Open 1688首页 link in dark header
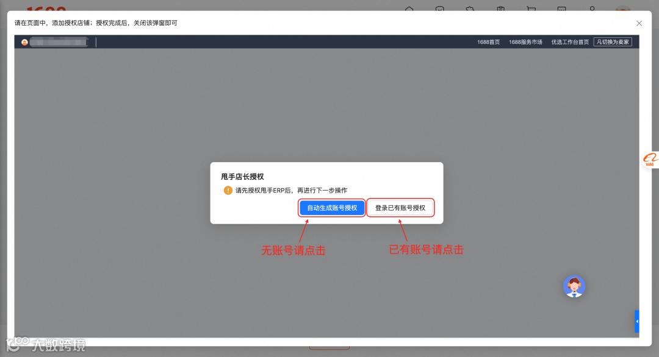 (488, 42)
